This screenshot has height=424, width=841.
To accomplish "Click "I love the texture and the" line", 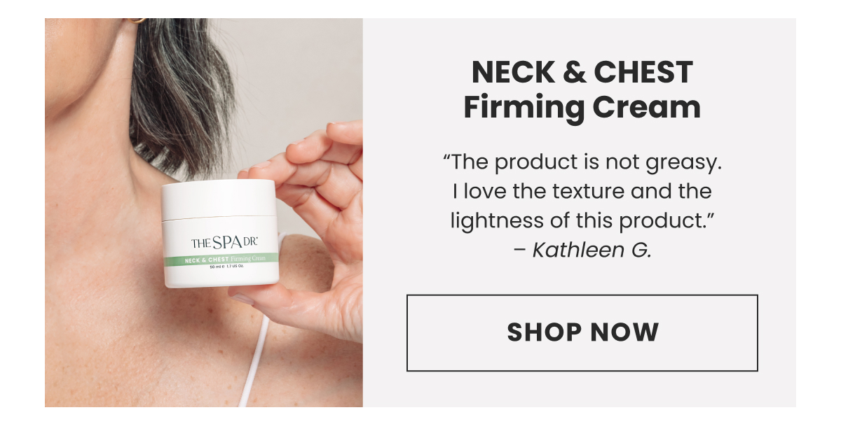I will (x=582, y=191).
